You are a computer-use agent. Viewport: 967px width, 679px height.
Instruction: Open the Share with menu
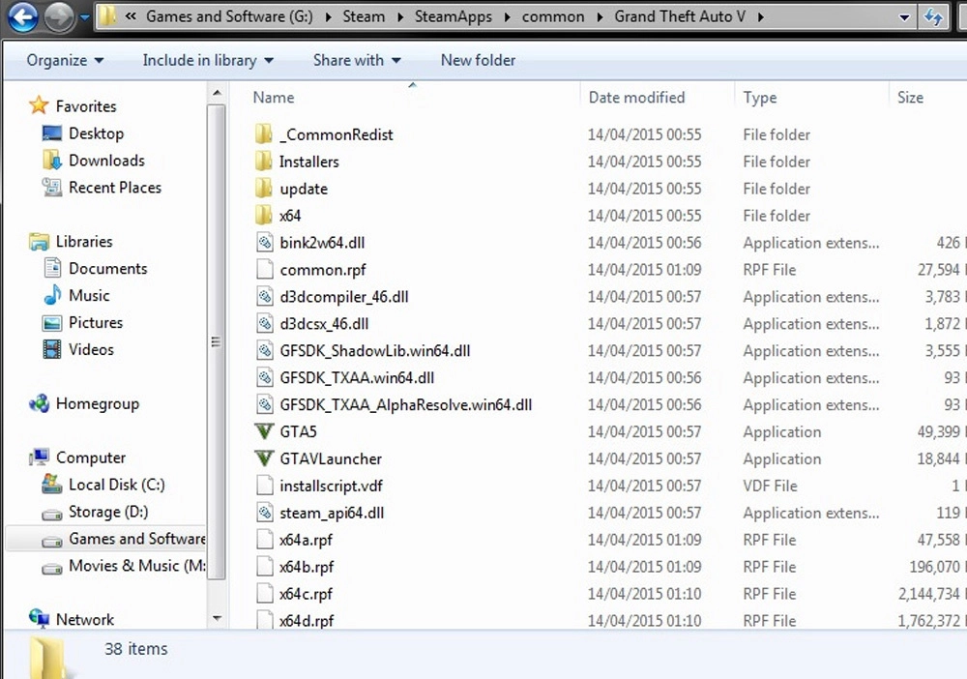click(357, 60)
